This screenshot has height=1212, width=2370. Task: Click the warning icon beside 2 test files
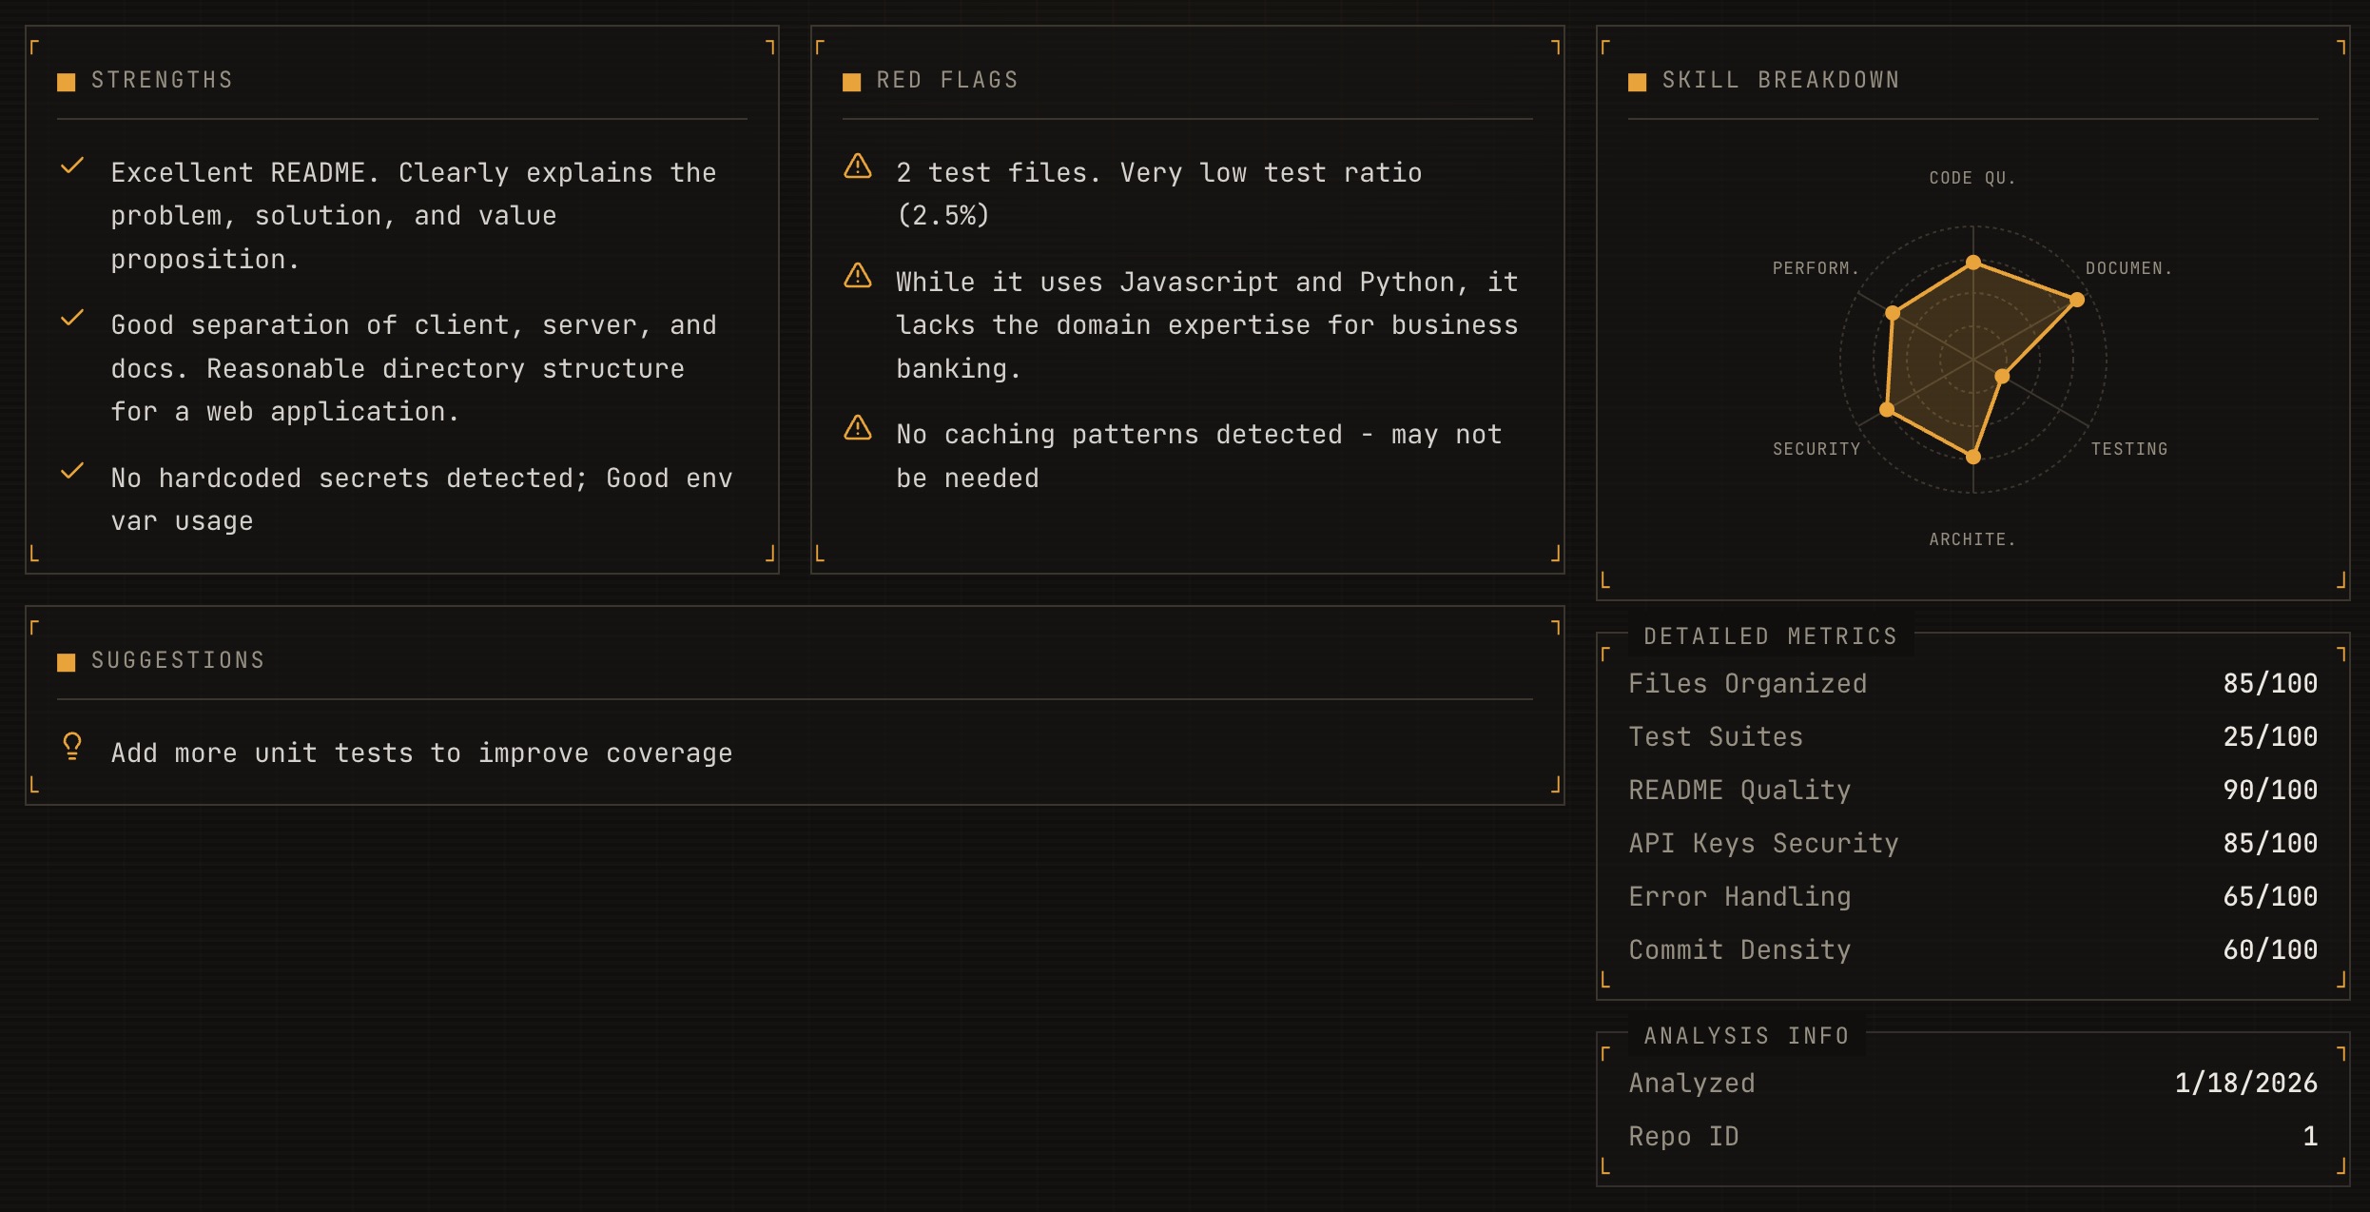point(858,166)
